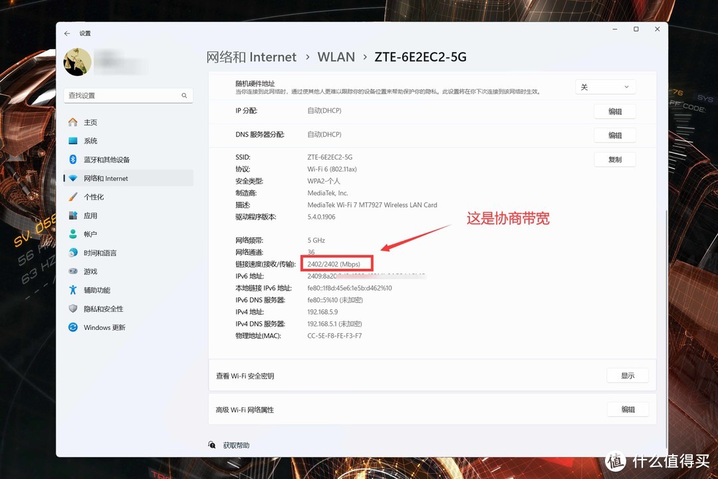The width and height of the screenshot is (718, 479).
Task: Click 复制 to copy network properties
Action: point(614,159)
